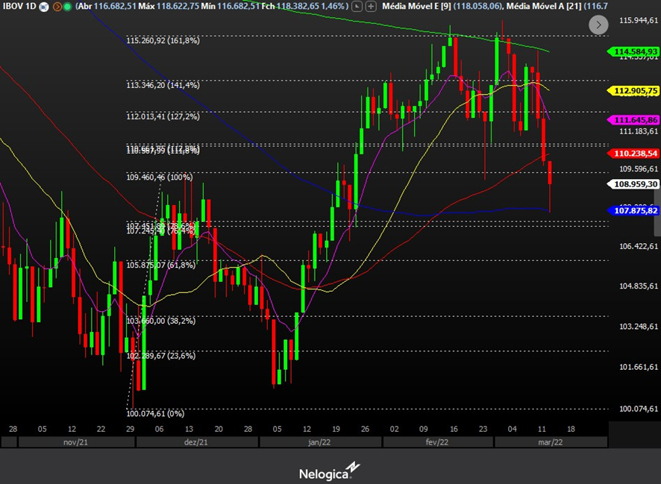
Task: Click the nov/21 month segment on timeline
Action: pyautogui.click(x=76, y=442)
